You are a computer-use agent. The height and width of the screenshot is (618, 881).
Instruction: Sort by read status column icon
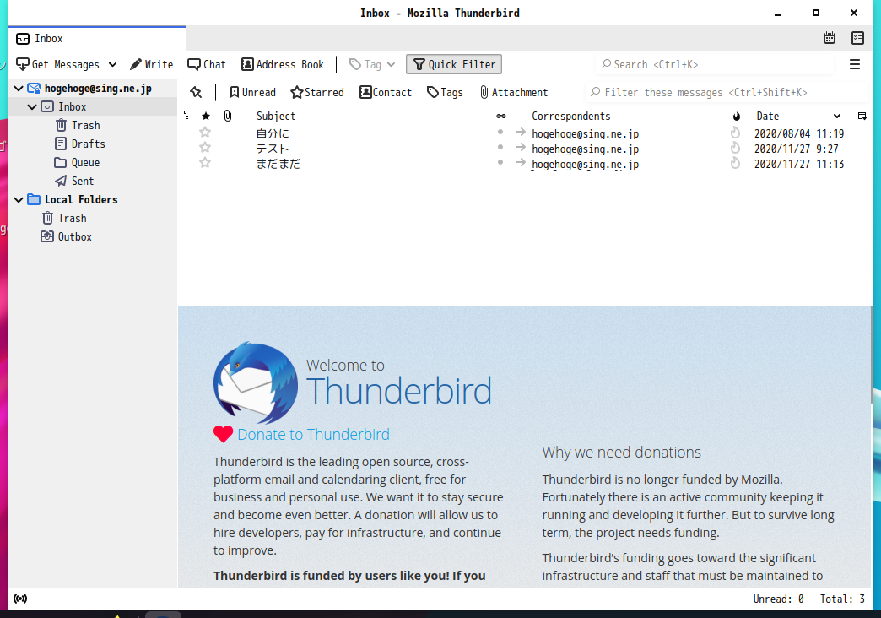[x=500, y=116]
